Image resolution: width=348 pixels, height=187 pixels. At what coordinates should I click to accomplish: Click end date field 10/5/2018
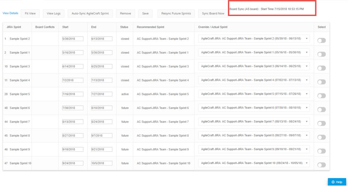tap(102, 163)
